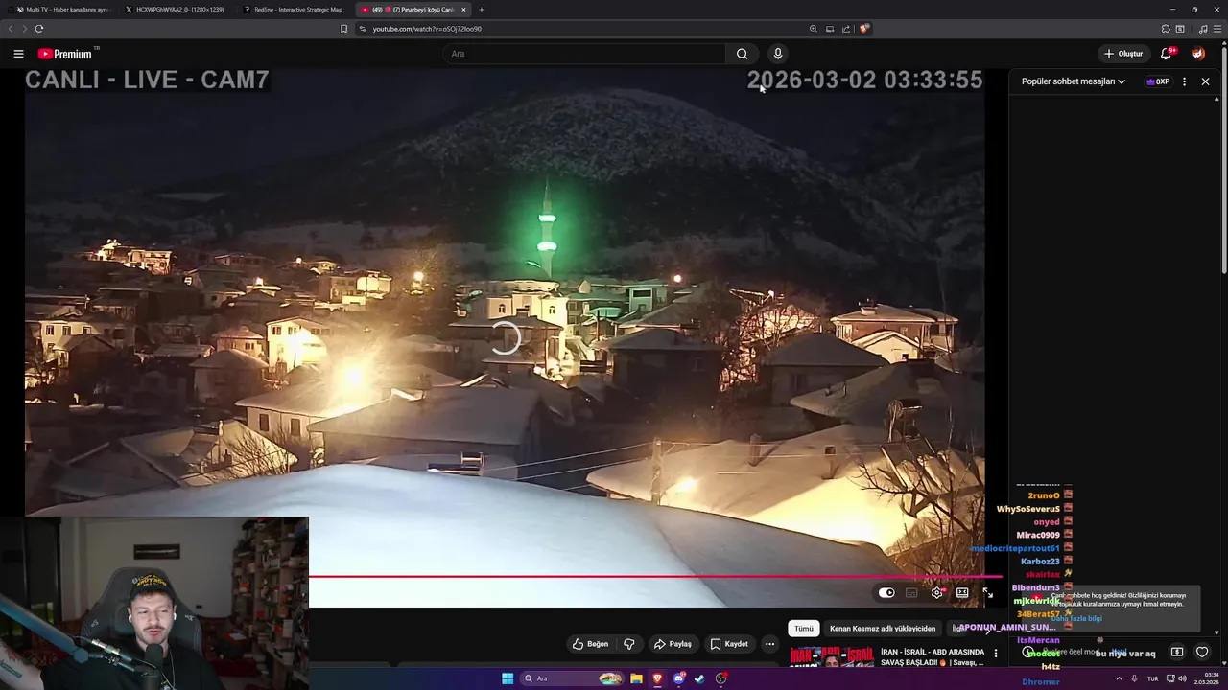Open the browser extensions puzzle icon
Screen dimensions: 1228x690
click(1166, 29)
